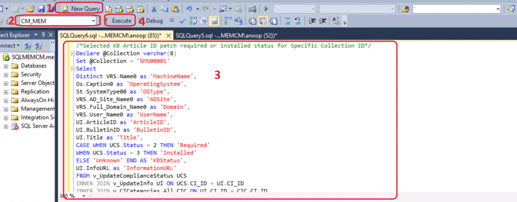The width and height of the screenshot is (517, 202).
Task: Open the editor zoom percentage dropdown
Action: point(84,196)
